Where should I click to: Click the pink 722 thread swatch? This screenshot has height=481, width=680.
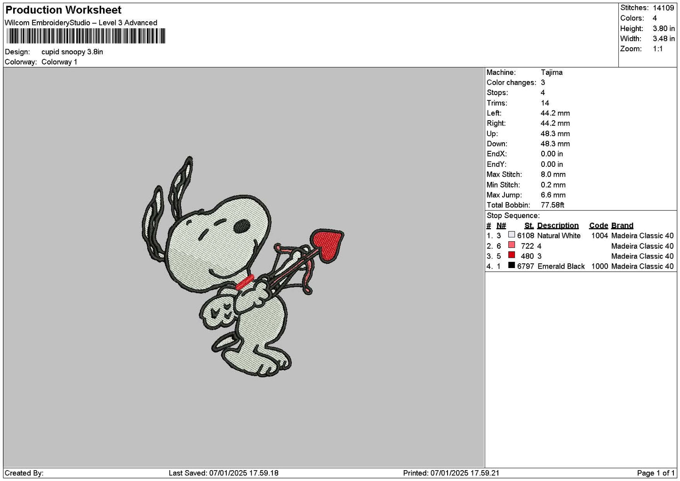click(512, 245)
